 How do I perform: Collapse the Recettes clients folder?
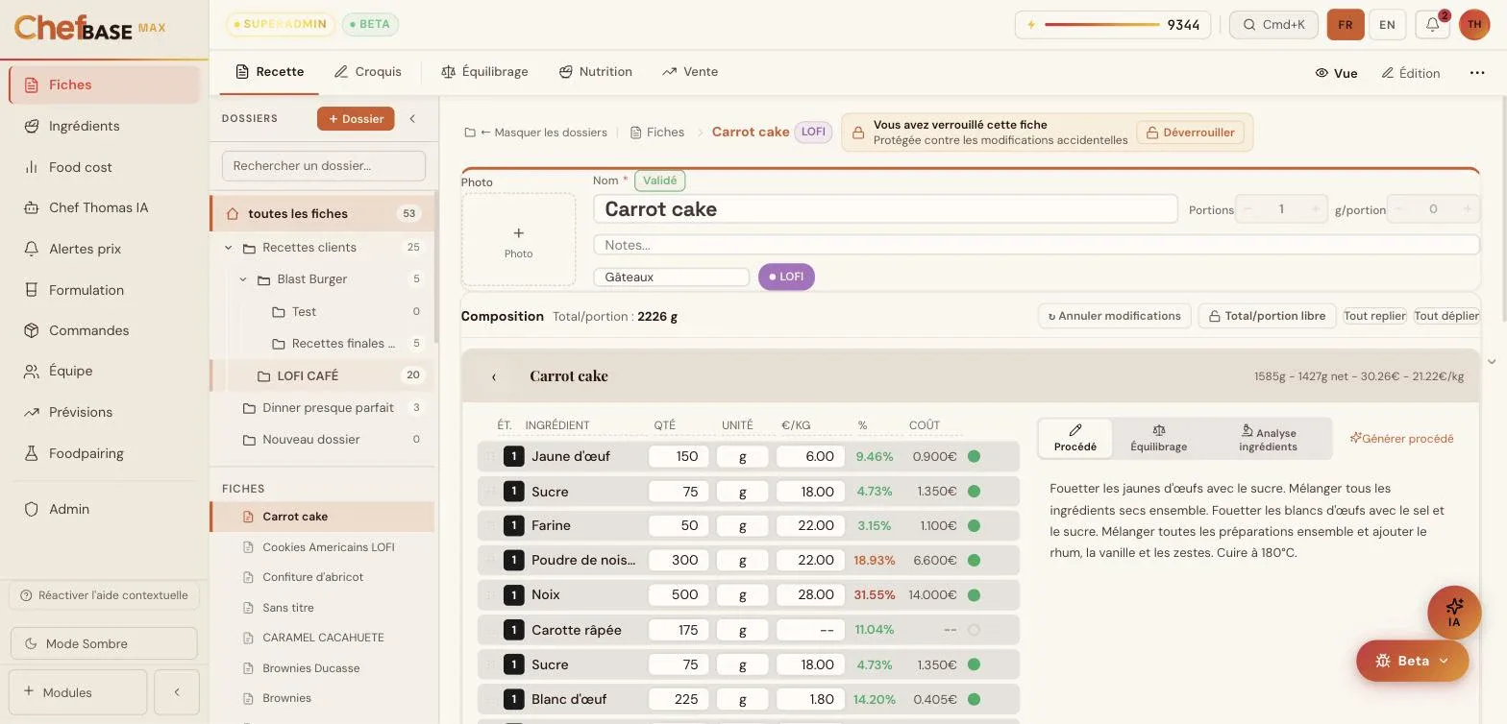[229, 248]
